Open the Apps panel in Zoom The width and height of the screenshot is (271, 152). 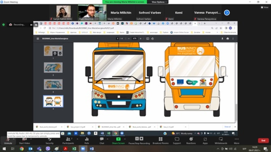tap(205, 141)
